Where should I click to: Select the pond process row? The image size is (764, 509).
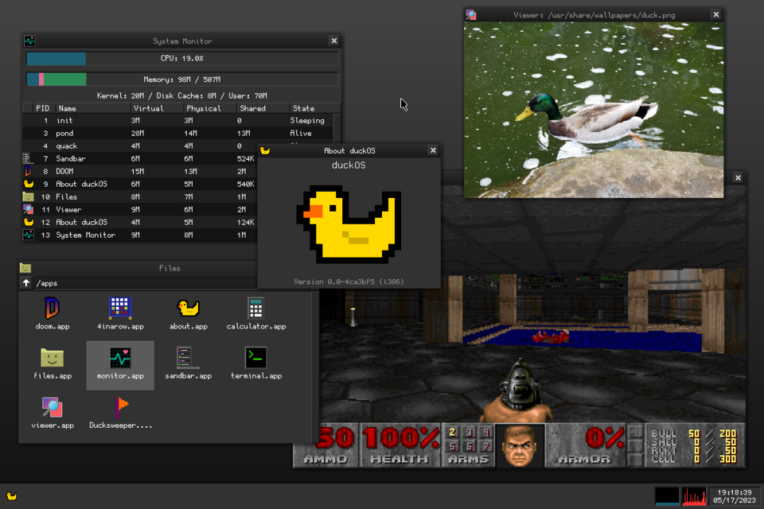[177, 133]
